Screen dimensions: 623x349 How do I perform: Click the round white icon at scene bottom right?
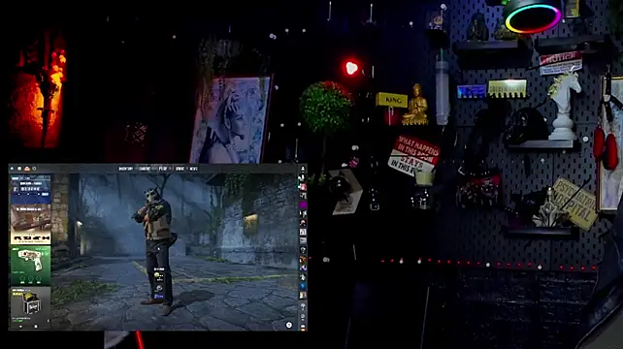(x=289, y=325)
